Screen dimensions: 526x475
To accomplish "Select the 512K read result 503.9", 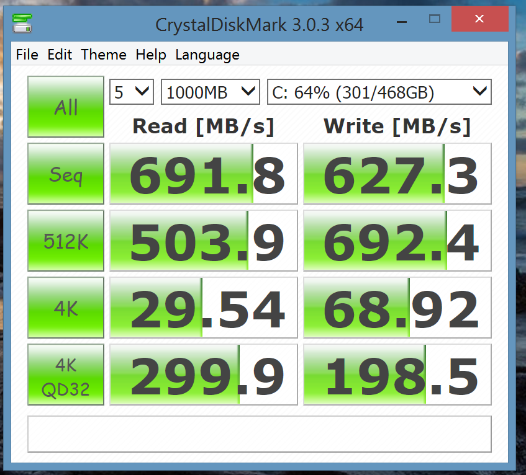I will [204, 241].
